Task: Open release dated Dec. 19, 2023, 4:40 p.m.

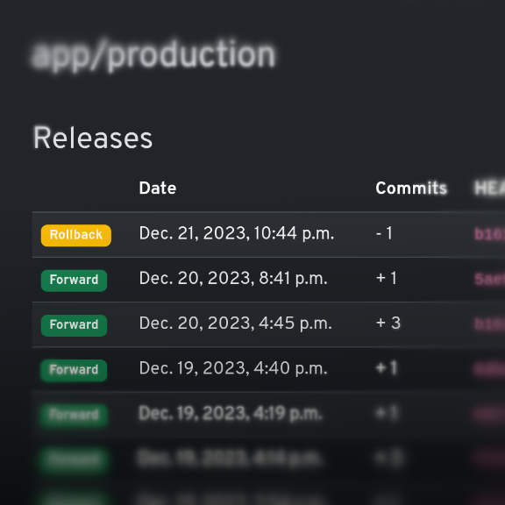Action: [x=233, y=368]
